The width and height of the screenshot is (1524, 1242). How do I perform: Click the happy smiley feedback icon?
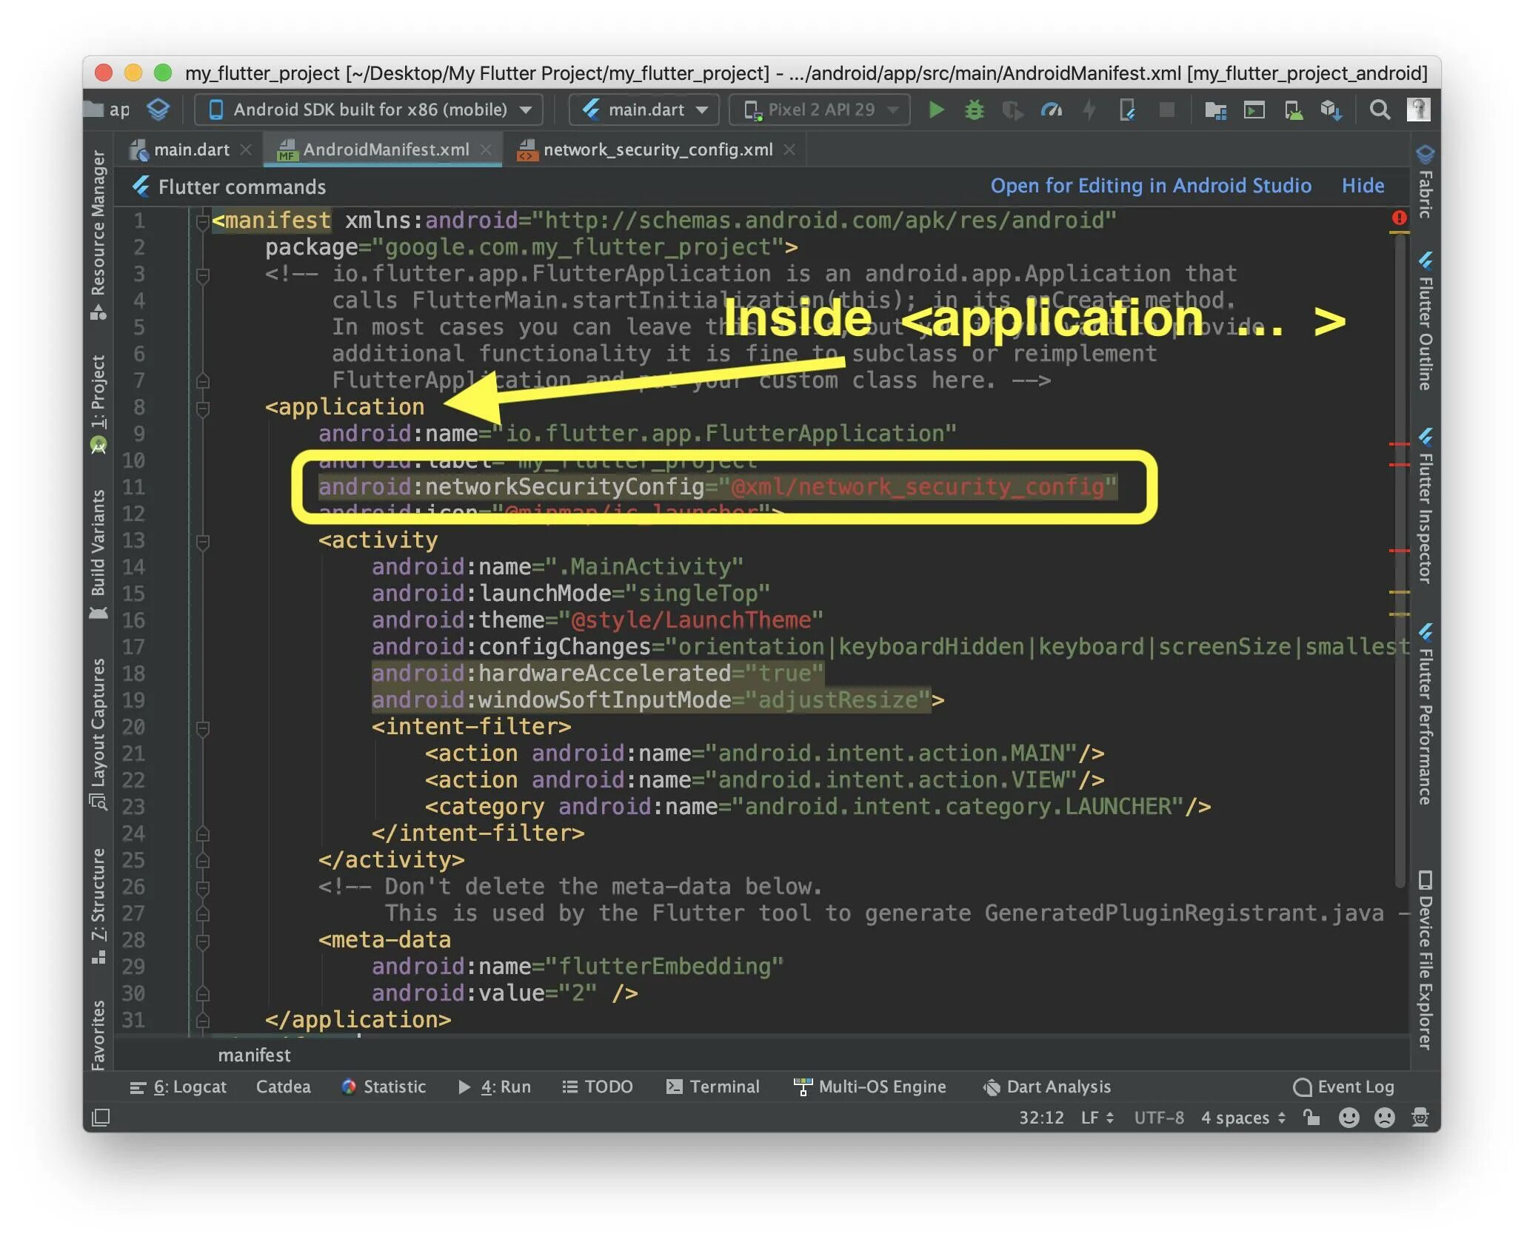click(x=1349, y=1117)
